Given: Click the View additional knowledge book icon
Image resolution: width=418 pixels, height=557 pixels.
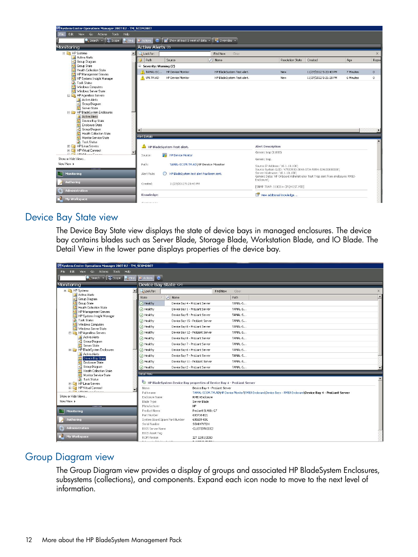Looking at the screenshot, I should [258, 195].
